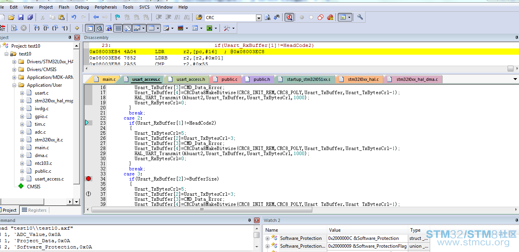Open the Debug menu

coord(82,7)
